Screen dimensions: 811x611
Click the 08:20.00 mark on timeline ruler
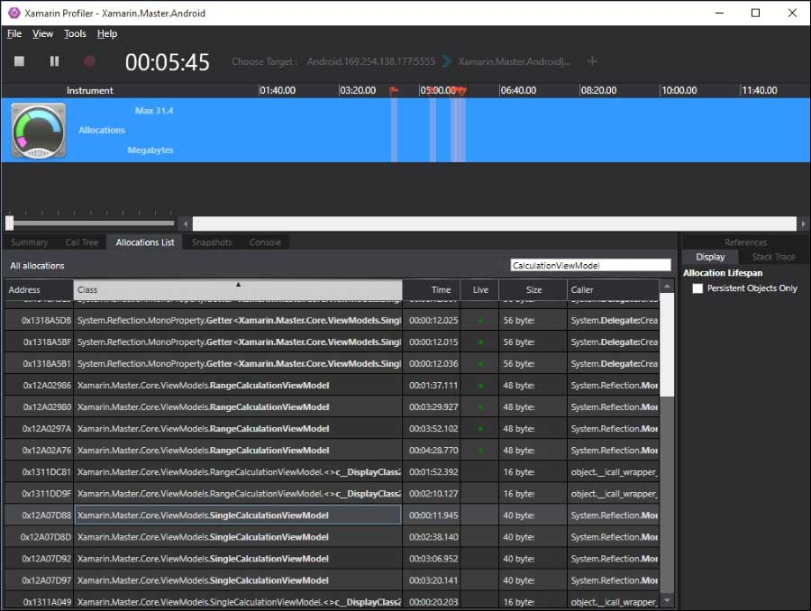(598, 90)
